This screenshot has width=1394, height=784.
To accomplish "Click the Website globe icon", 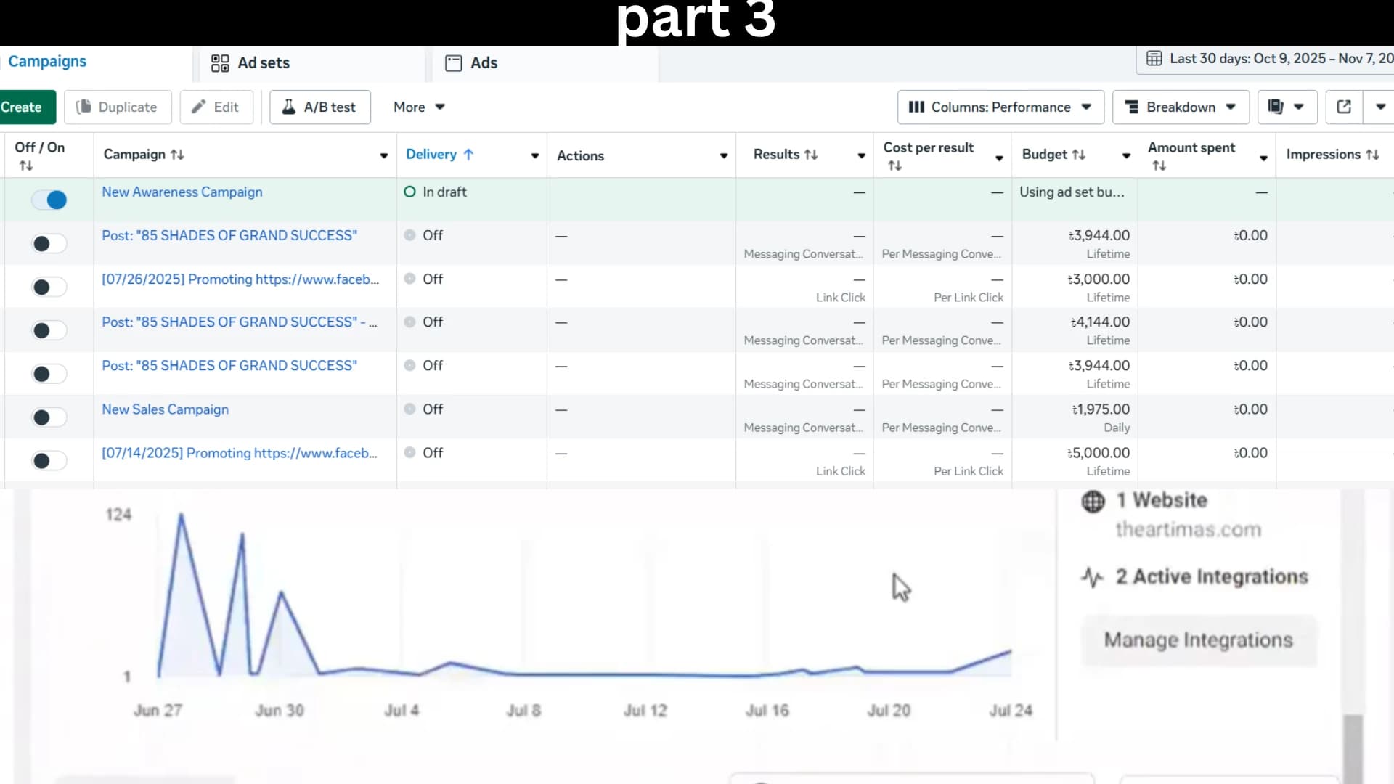I will click(1093, 501).
